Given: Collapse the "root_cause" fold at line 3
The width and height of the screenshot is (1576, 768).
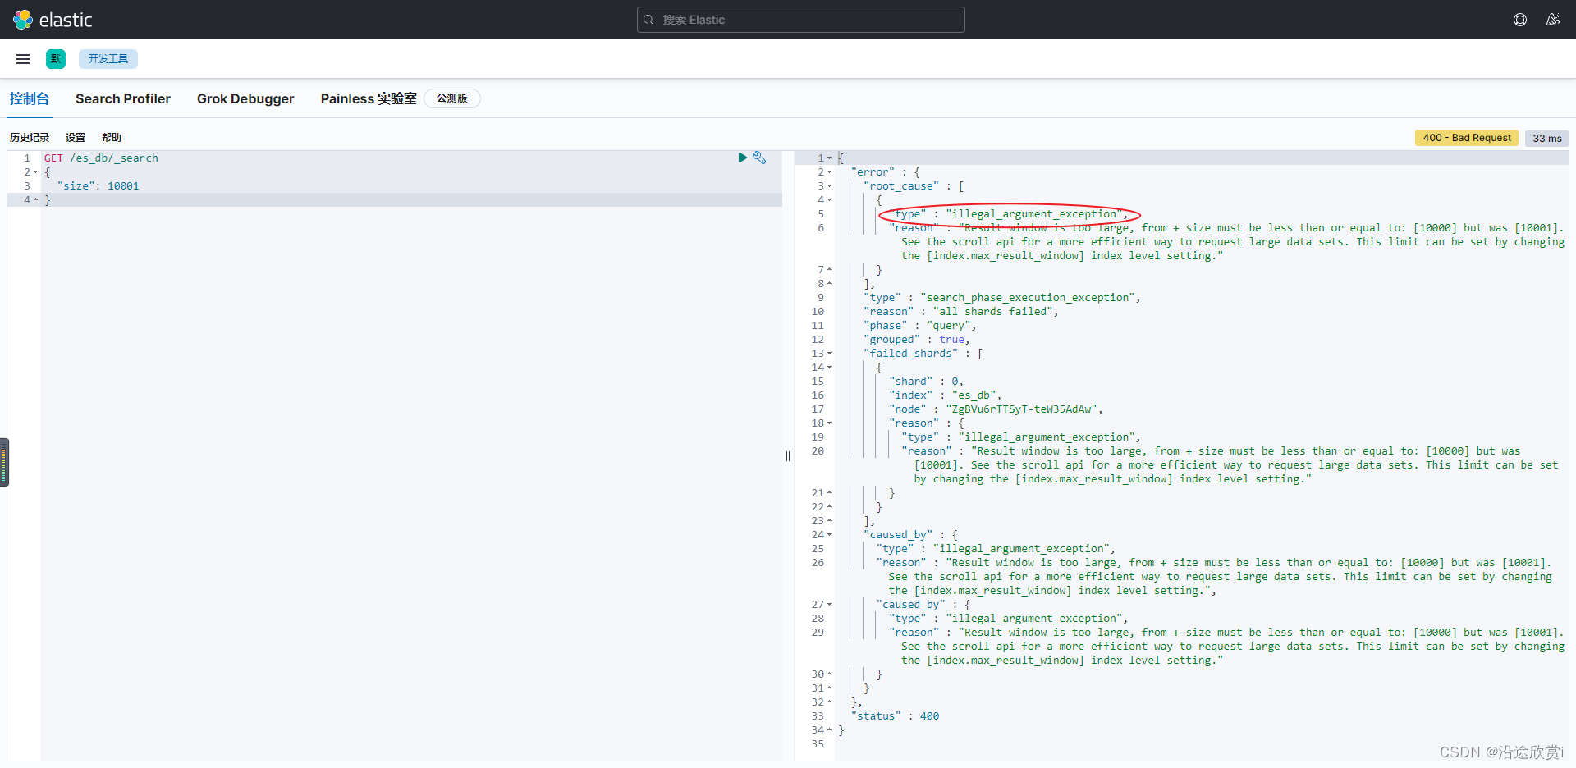Looking at the screenshot, I should tap(830, 186).
